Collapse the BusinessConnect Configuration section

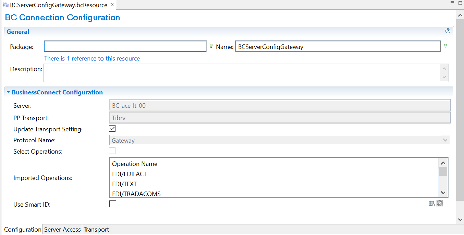pos(8,92)
